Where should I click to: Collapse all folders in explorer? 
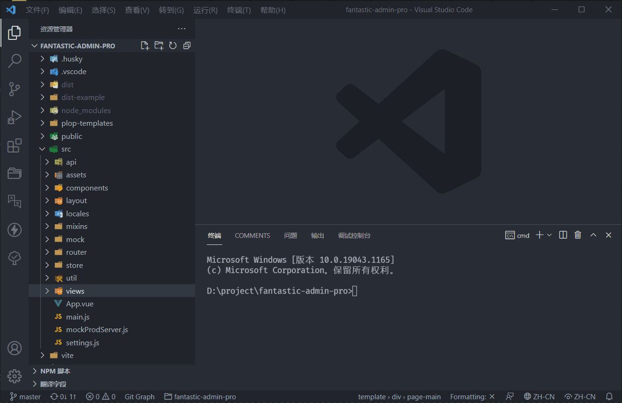[x=187, y=46]
